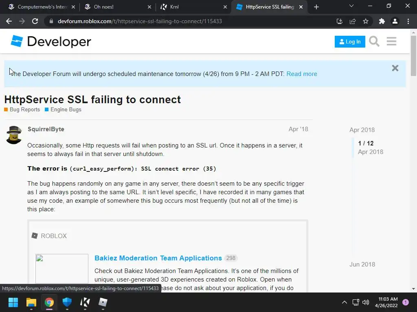
Task: Open the forum hamburger menu
Action: (x=391, y=41)
